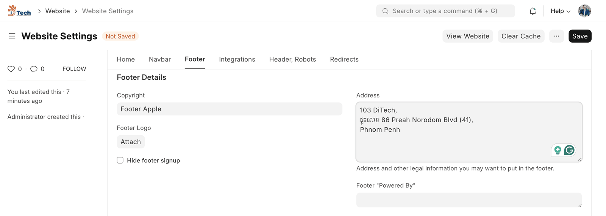
Task: Open the three-dots more actions menu
Action: coord(556,36)
